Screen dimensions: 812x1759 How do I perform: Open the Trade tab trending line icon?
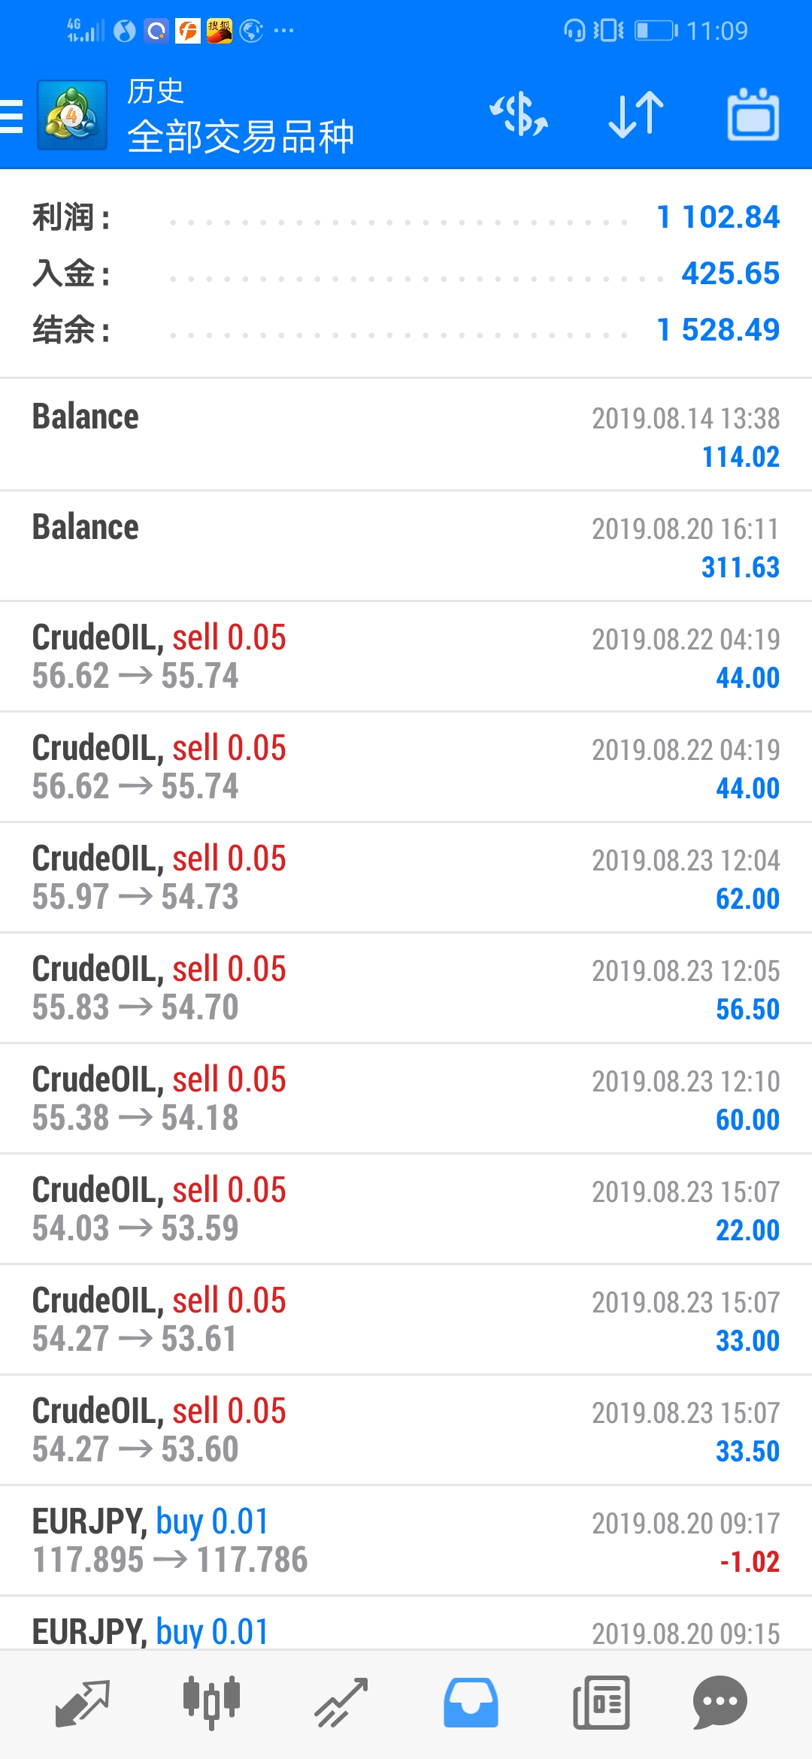click(341, 1703)
